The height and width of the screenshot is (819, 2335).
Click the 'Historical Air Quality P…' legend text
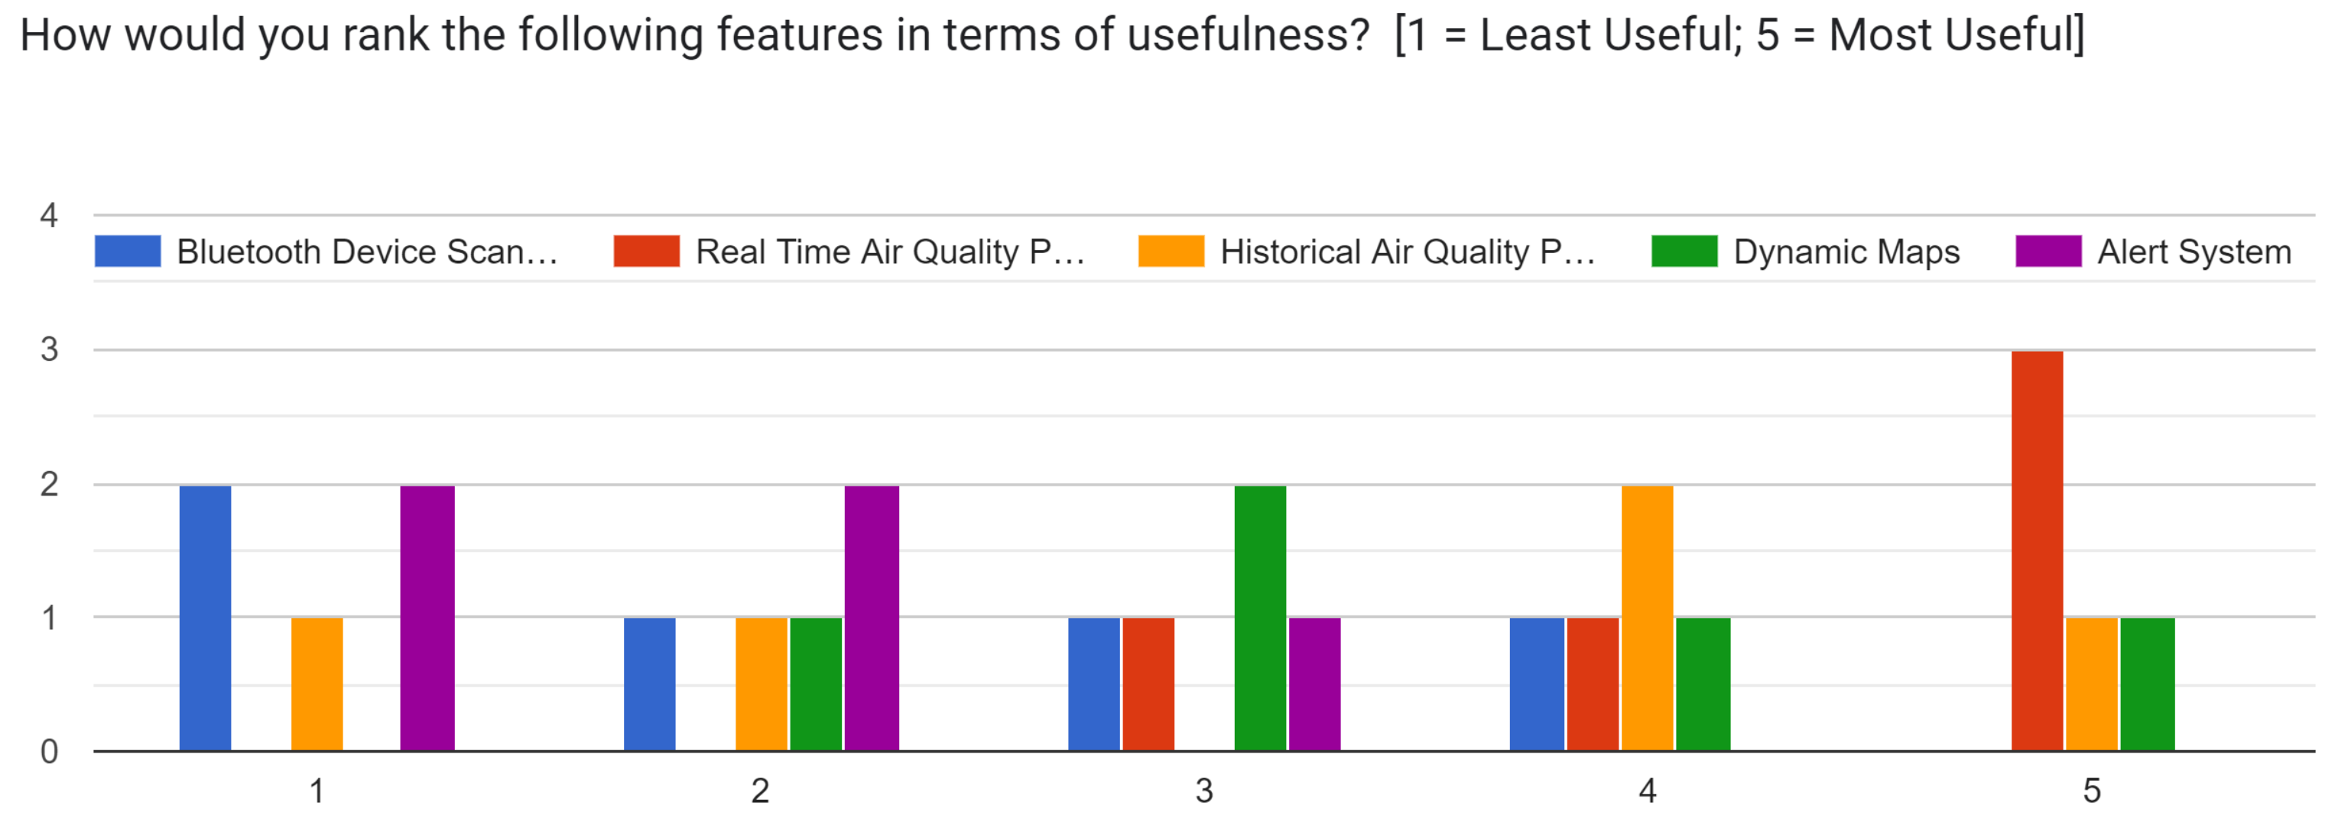coord(1407,252)
